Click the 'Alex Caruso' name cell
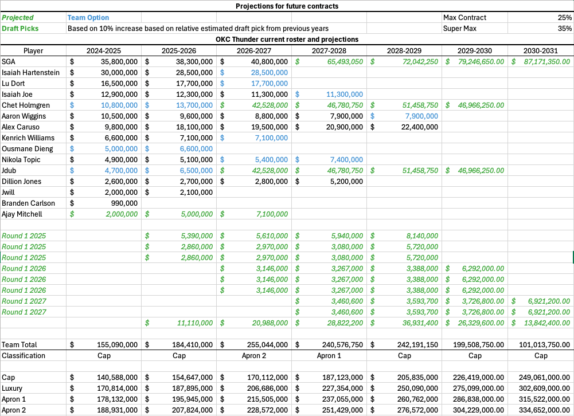Image resolution: width=574 pixels, height=416 pixels. pyautogui.click(x=33, y=127)
